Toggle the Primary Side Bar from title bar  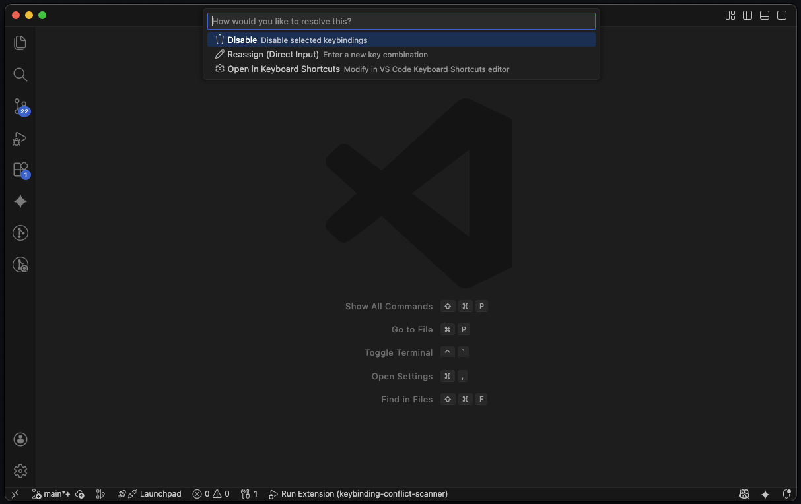[x=748, y=15]
